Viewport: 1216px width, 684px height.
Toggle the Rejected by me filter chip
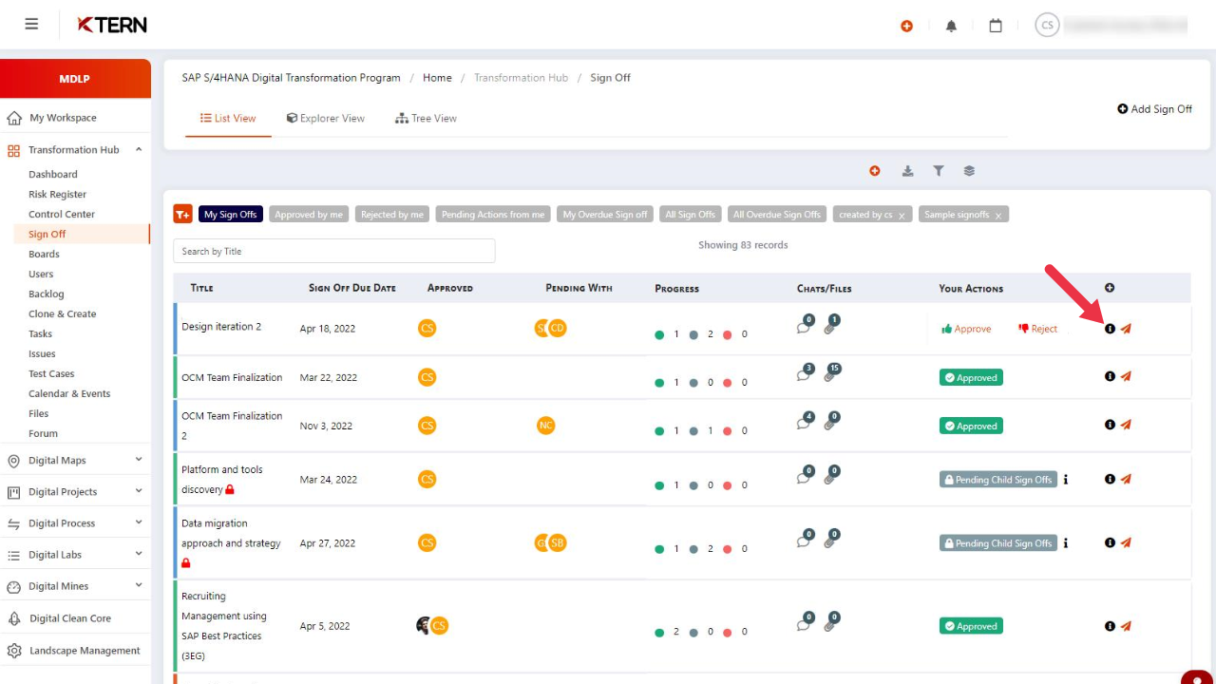click(x=392, y=215)
